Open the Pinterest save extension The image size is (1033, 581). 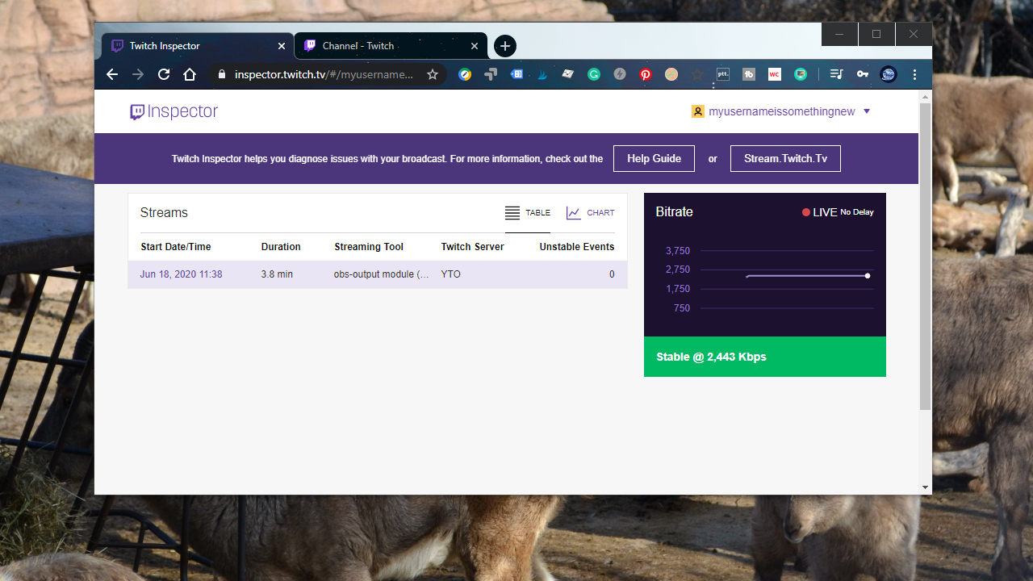646,74
